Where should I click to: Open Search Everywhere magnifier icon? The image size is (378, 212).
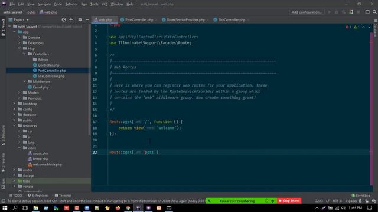pos(374,12)
